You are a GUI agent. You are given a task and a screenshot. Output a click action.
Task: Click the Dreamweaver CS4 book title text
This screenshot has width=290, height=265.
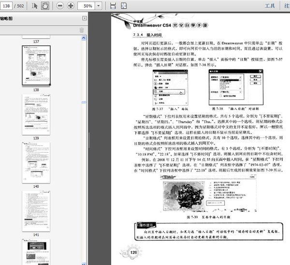click(171, 25)
